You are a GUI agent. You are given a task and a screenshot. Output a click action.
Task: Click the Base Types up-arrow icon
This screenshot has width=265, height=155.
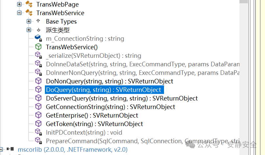click(x=38, y=21)
